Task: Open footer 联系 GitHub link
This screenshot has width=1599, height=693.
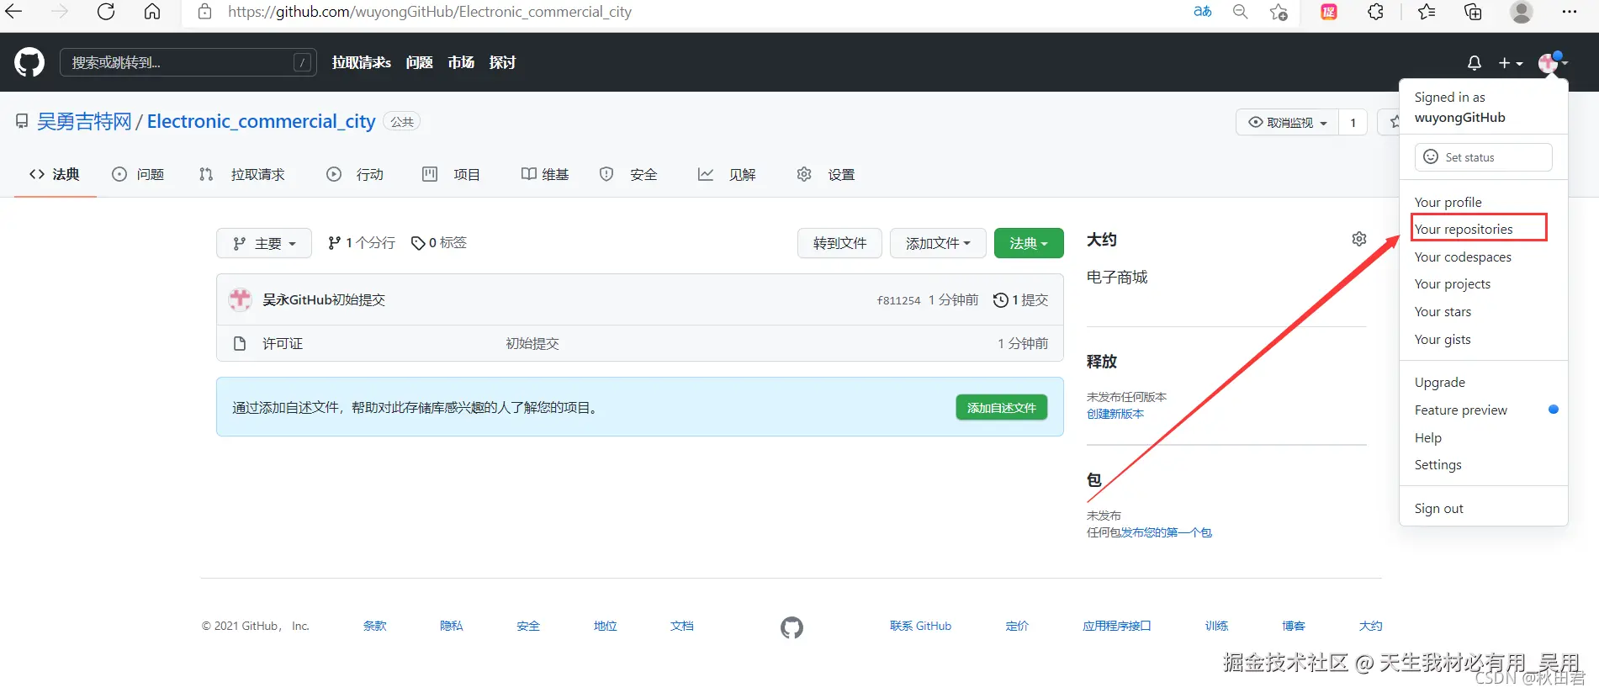Action: coord(920,626)
